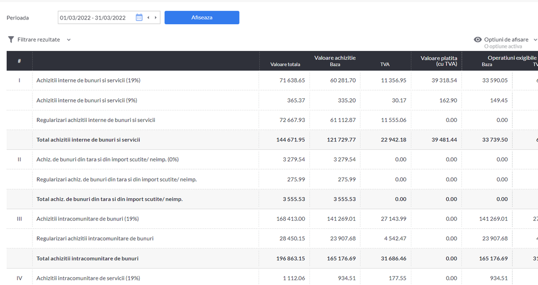Image resolution: width=538 pixels, height=285 pixels.
Task: Click value 28 450.15
Action: [292, 239]
